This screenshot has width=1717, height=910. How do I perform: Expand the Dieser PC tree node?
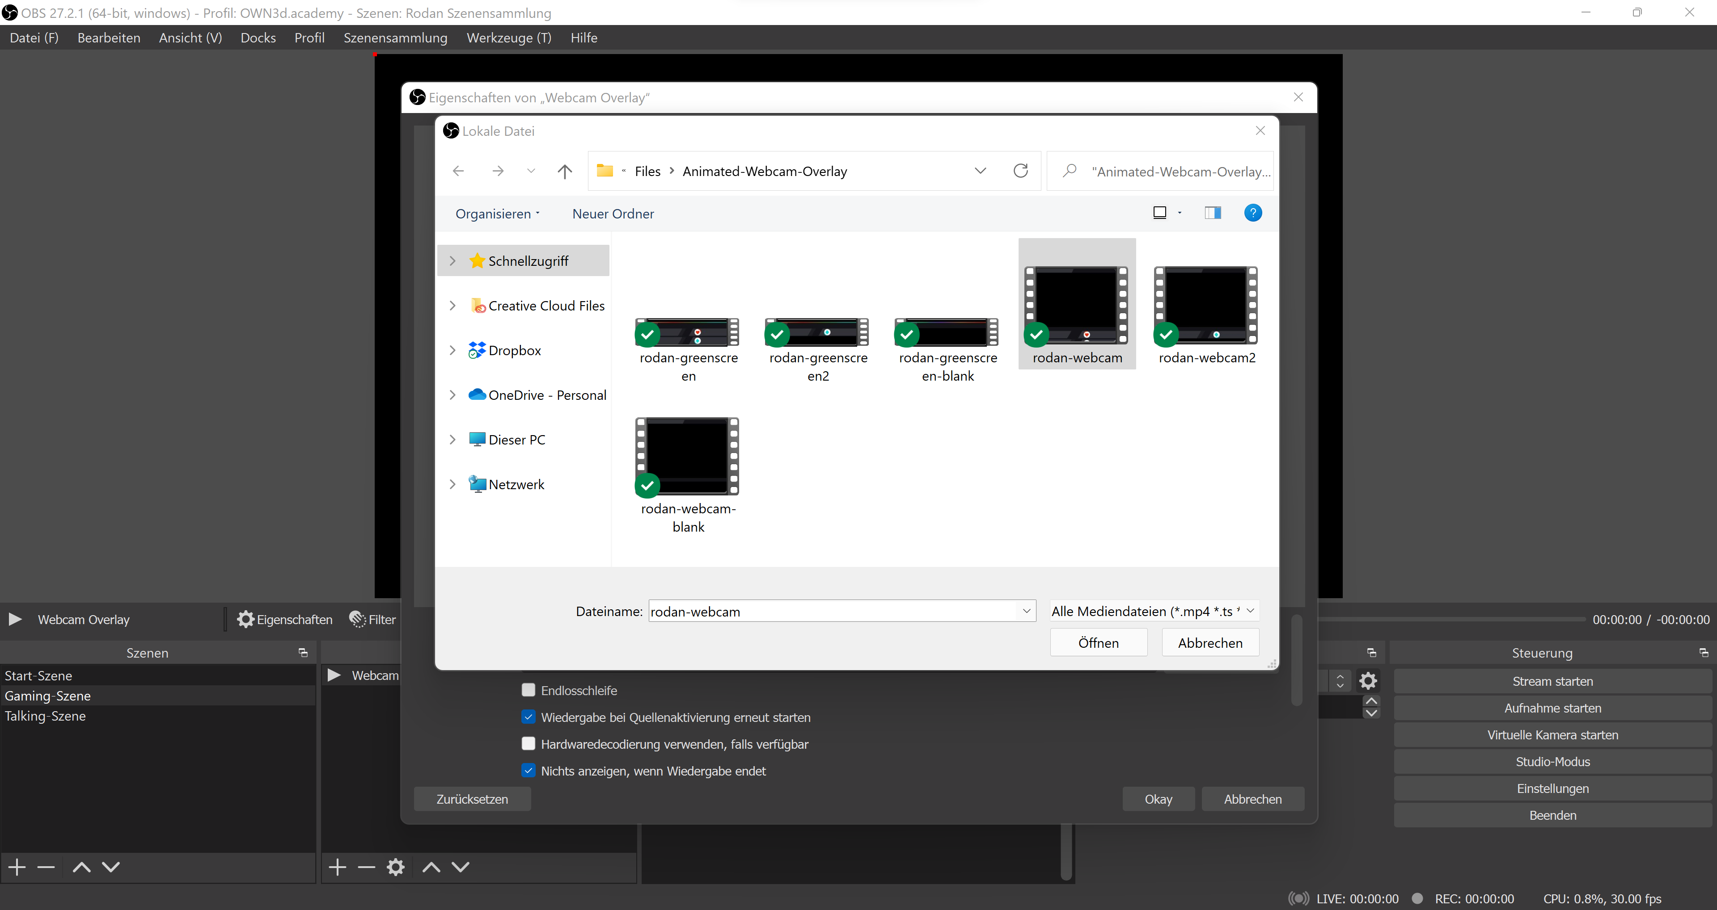453,440
